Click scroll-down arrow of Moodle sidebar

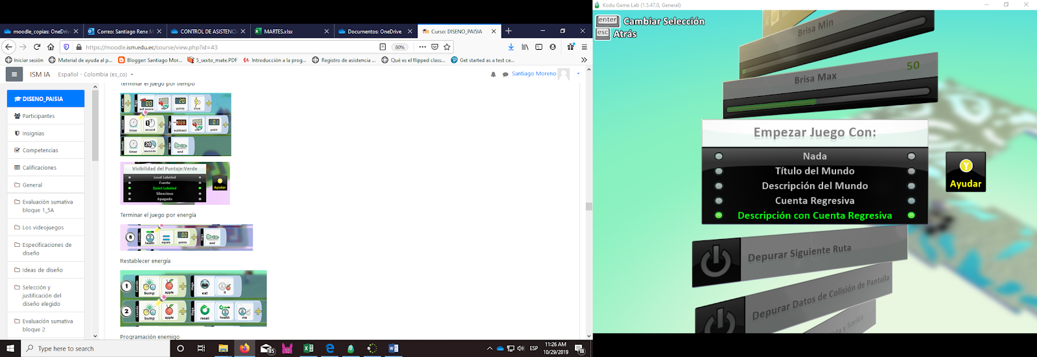click(95, 336)
